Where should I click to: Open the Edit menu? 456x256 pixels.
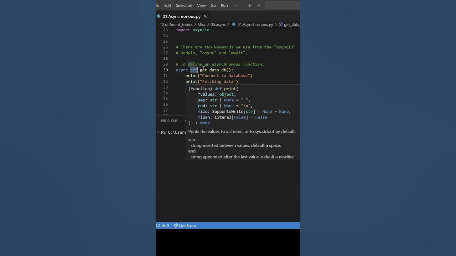[x=167, y=5]
